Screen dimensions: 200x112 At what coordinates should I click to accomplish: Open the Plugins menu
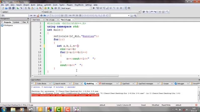pos(70,5)
